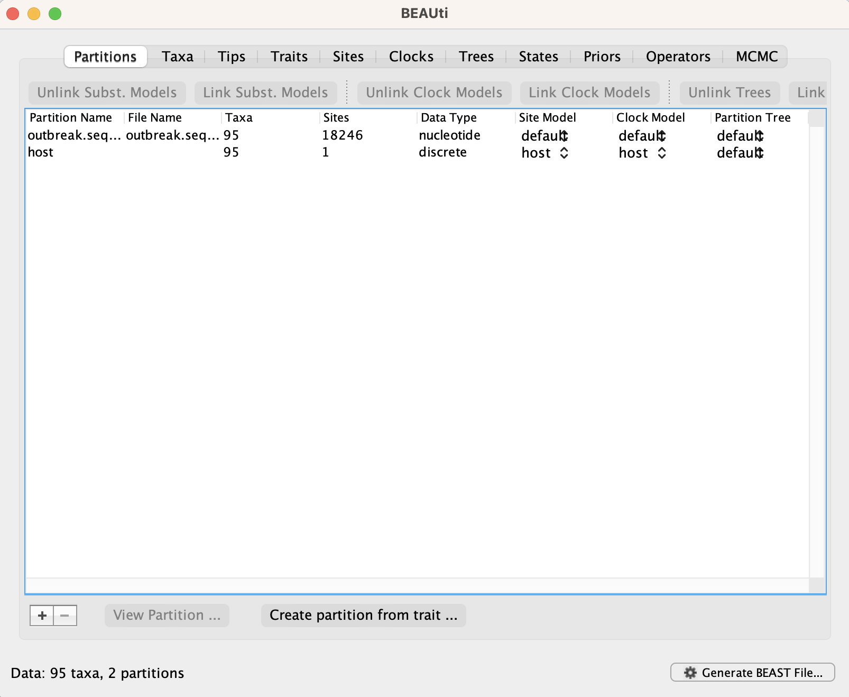Viewport: 849px width, 697px height.
Task: Switch to the Tips tab
Action: 232,57
